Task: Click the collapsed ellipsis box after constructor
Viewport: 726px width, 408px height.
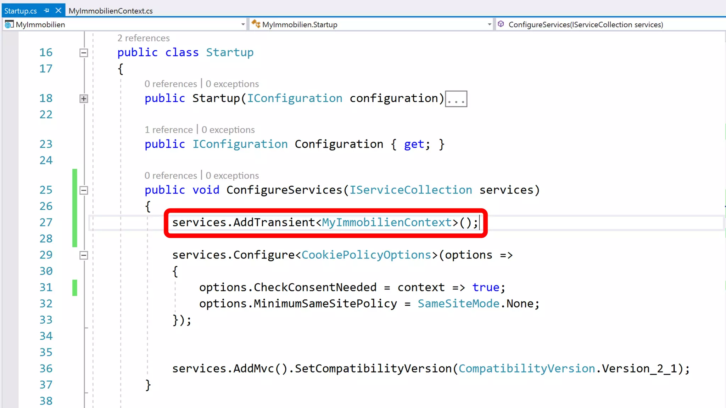Action: point(456,99)
